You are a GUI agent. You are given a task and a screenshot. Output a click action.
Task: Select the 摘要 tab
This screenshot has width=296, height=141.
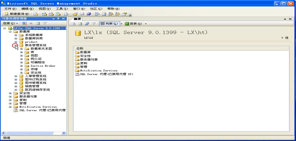coord(77,19)
